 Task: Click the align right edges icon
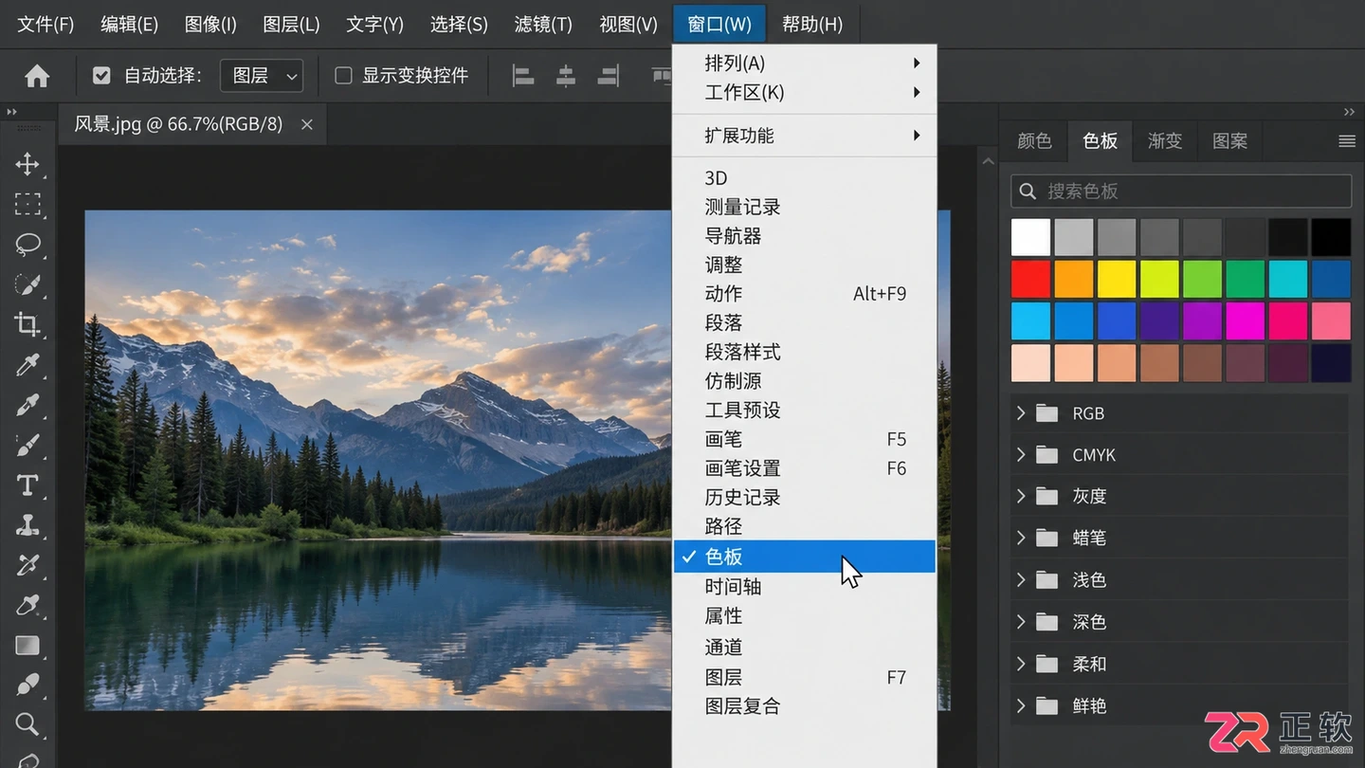(609, 76)
